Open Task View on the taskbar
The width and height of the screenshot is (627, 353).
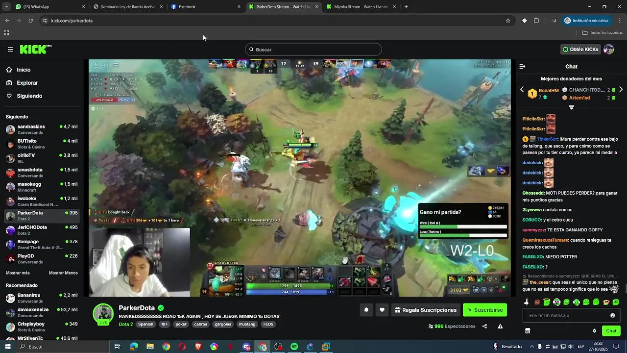(118, 347)
